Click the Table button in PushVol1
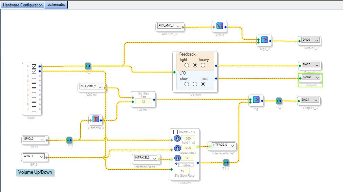The width and height of the screenshot is (343, 192). pyautogui.click(x=186, y=165)
